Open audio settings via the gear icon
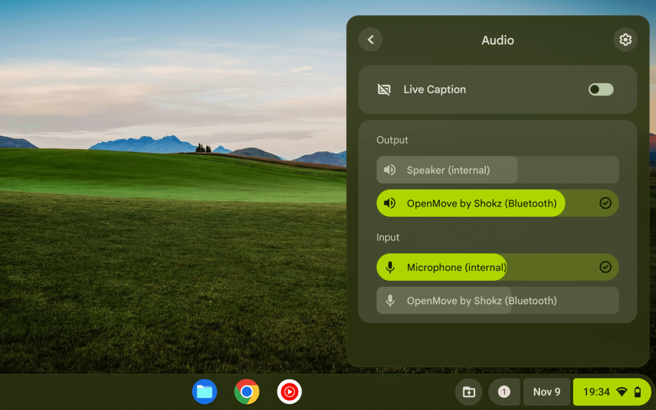 pos(625,39)
